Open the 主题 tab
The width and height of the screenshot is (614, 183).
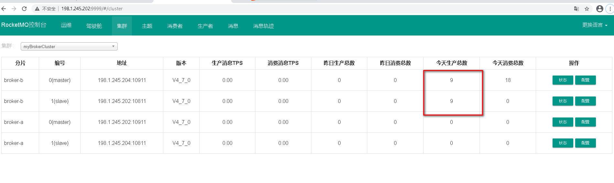147,26
